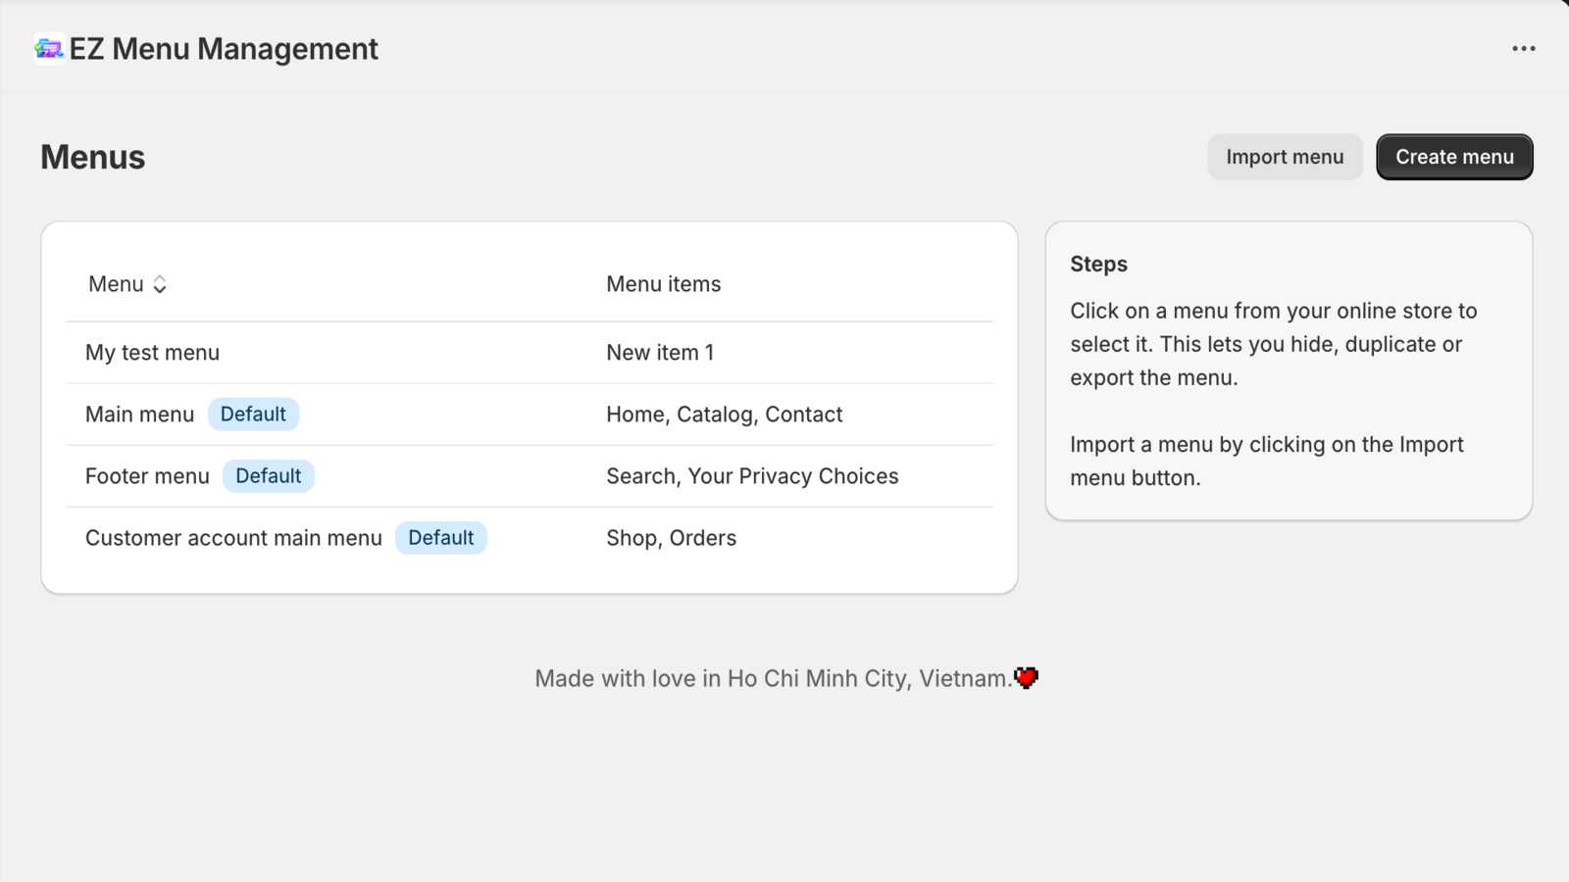
Task: Click the Menus page title
Action: pos(92,157)
